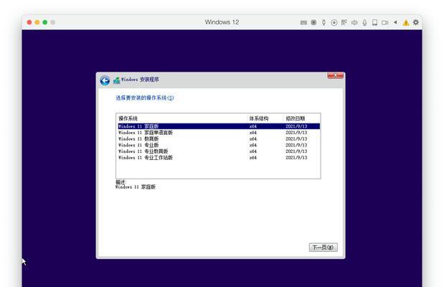Click the USB device icon in the toolbar

pos(323,22)
